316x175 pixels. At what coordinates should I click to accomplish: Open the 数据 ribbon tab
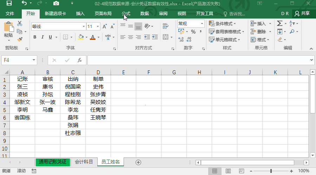coord(145,13)
